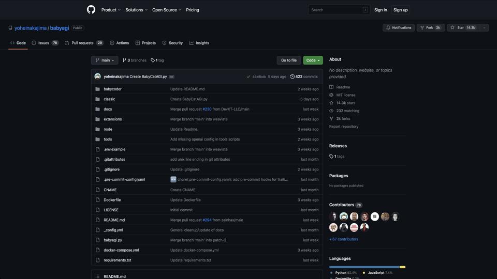Screen dimensions: 497x279
Task: Click the Python segment of languages bar
Action: [x=363, y=267]
